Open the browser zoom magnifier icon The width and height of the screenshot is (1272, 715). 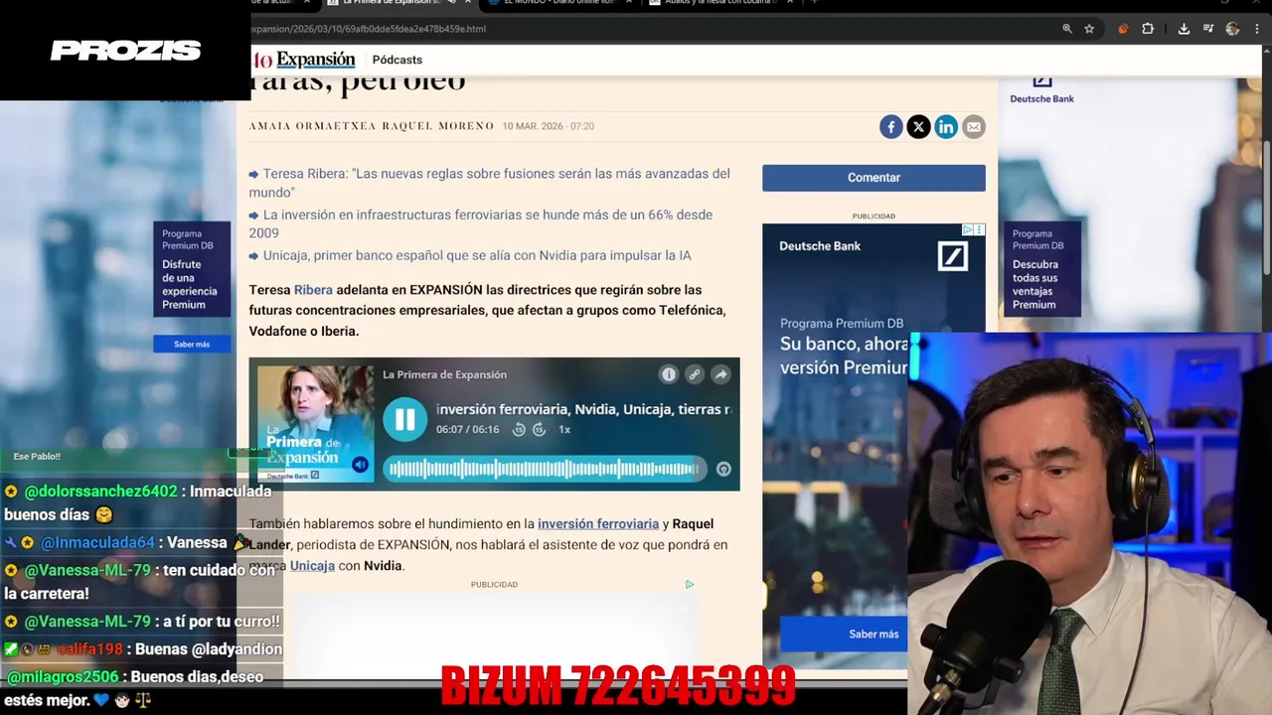point(1067,29)
